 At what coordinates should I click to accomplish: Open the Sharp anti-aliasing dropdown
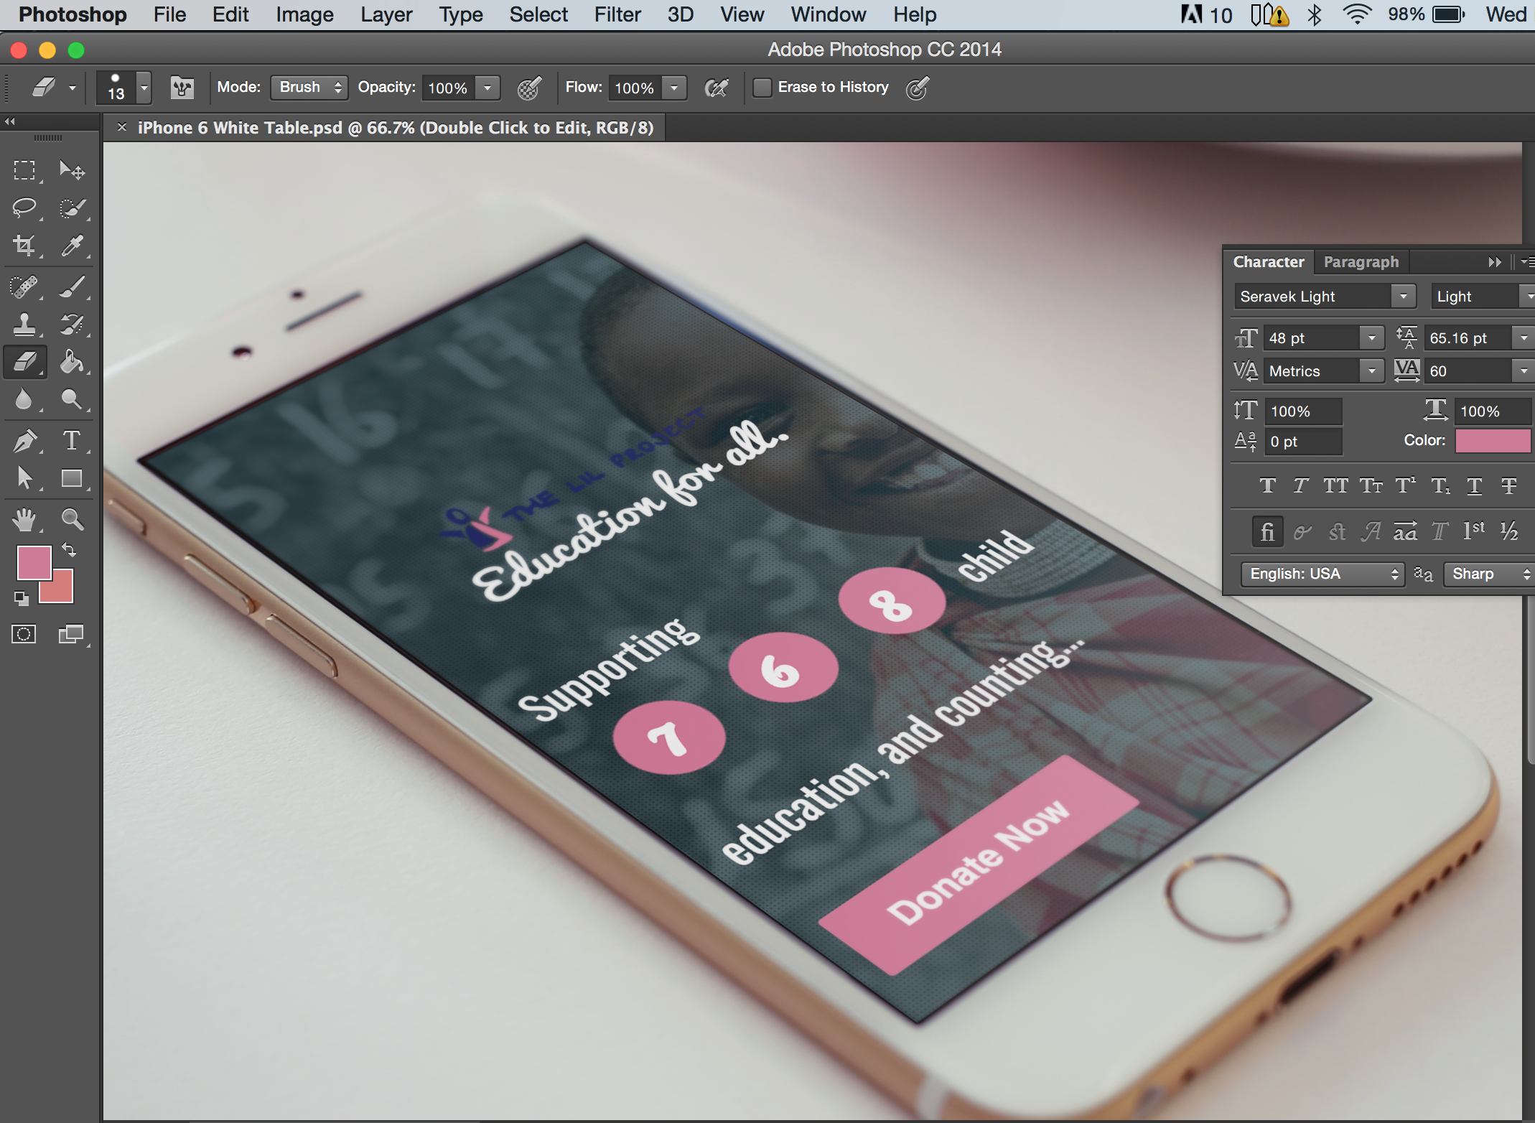click(1489, 574)
